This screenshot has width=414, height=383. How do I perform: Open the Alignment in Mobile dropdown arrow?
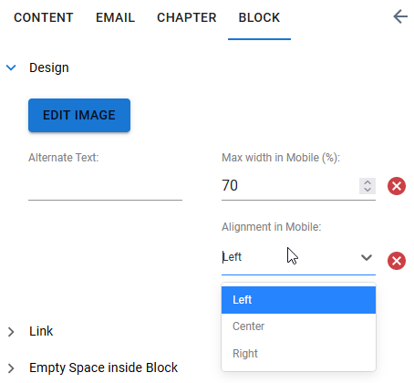[367, 258]
